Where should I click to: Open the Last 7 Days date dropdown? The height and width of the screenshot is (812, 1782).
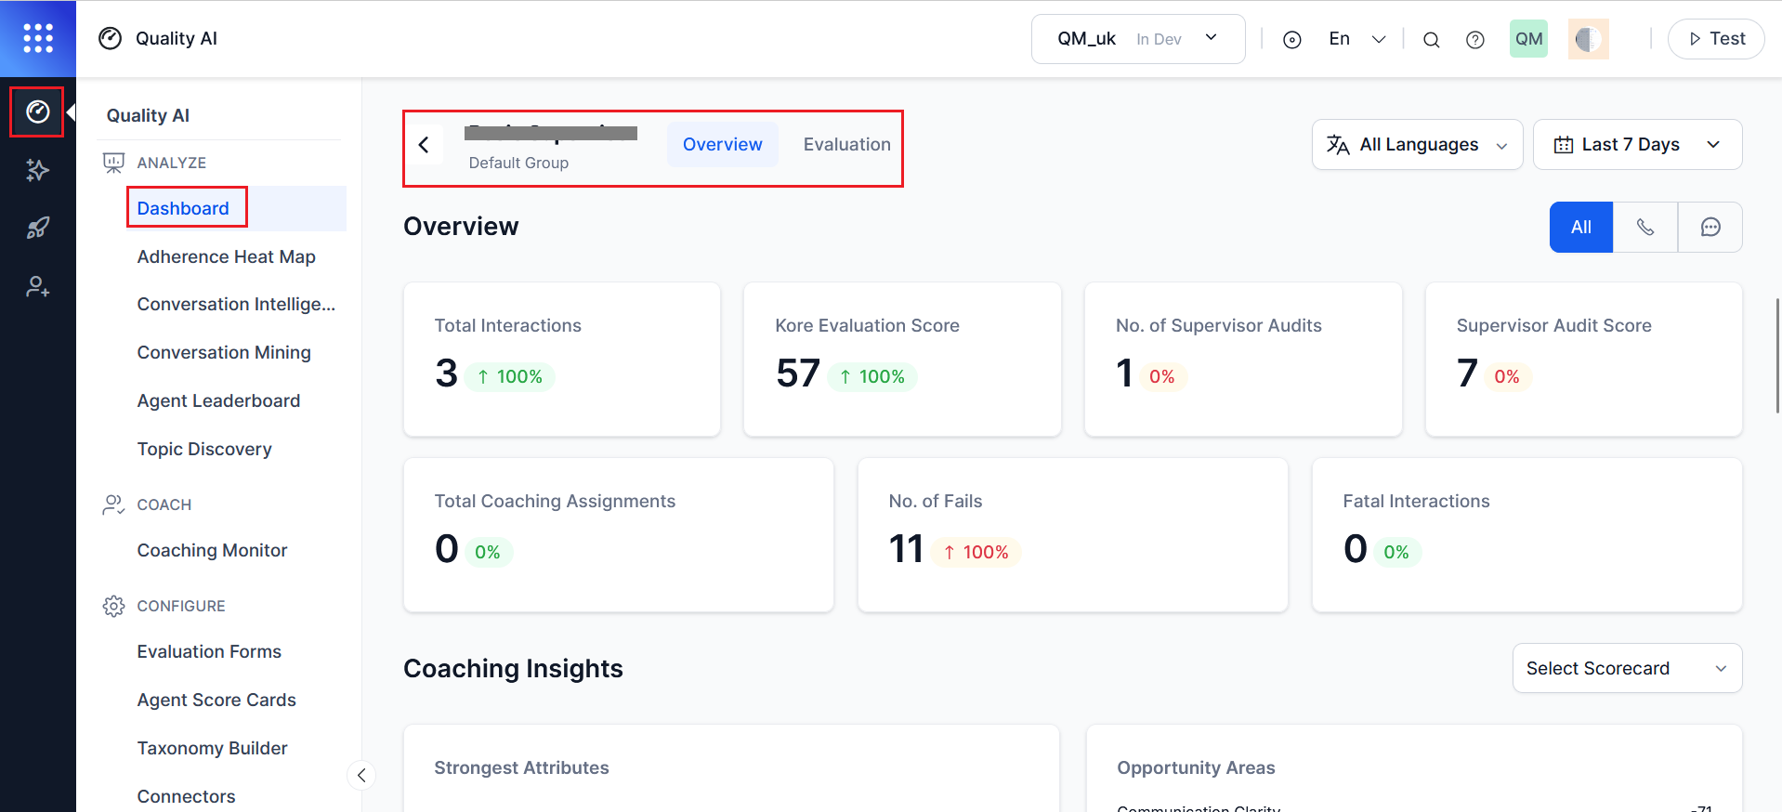pyautogui.click(x=1637, y=144)
